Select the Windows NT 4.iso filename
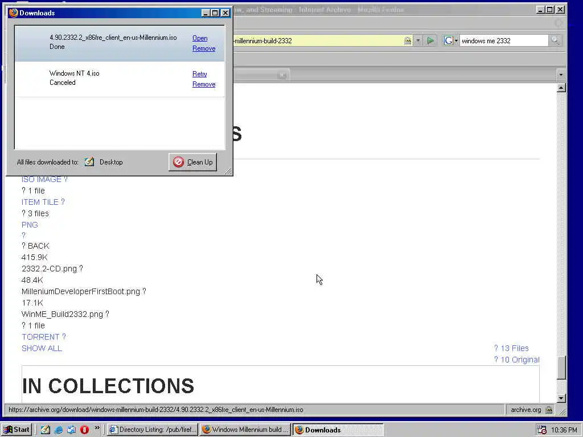Screen dimensions: 583x437 pos(75,73)
